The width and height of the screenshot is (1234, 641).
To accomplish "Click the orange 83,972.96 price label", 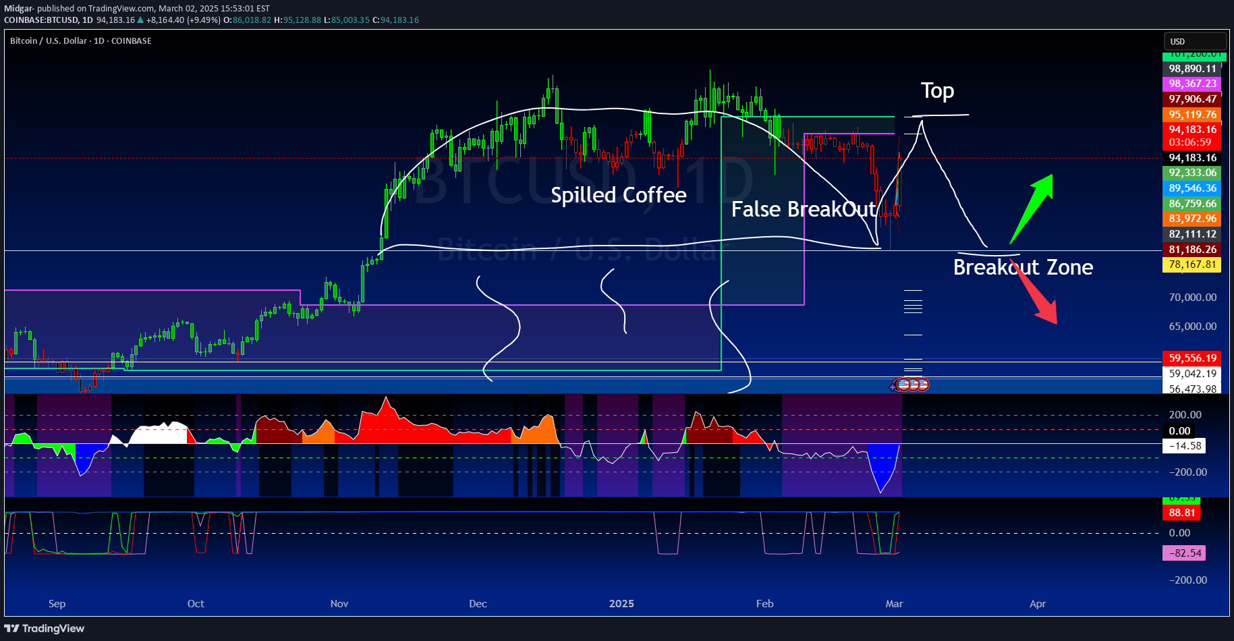I will 1193,219.
